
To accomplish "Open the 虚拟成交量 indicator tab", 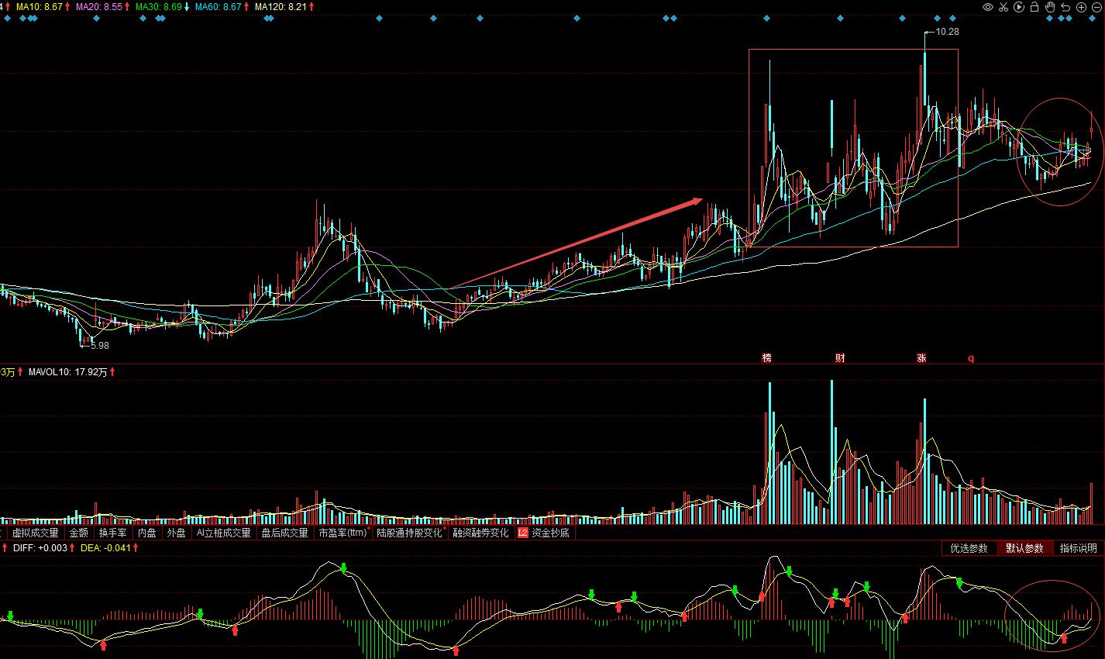I will [35, 533].
